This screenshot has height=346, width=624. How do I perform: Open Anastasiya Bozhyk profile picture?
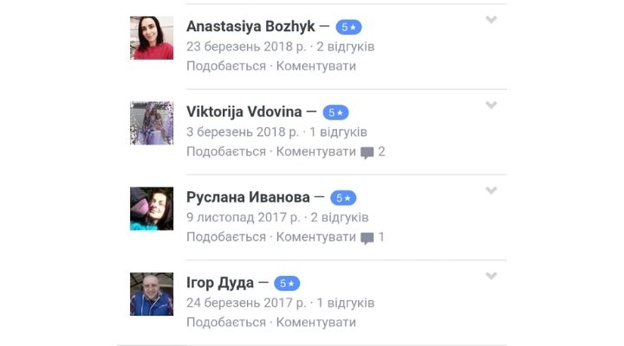(x=152, y=38)
